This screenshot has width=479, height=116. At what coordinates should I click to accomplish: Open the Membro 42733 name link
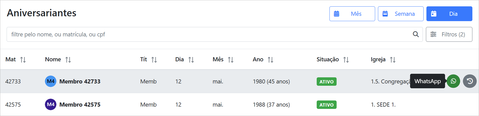80,81
